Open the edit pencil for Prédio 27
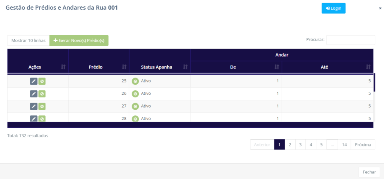 point(34,106)
